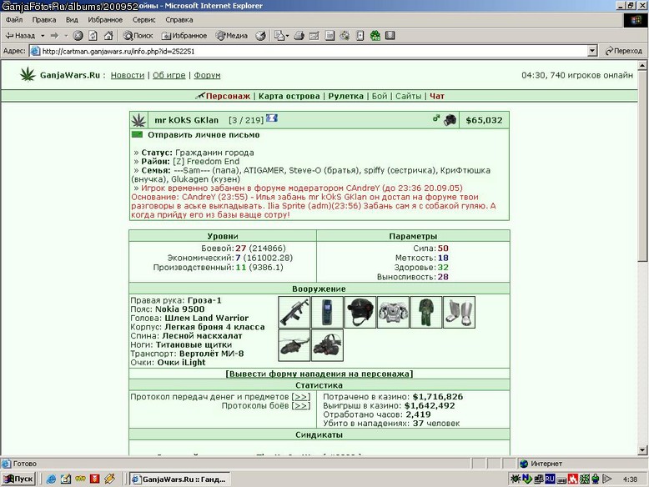This screenshot has height=487, width=649.
Task: Open the Избранное menu in menu bar
Action: click(105, 20)
